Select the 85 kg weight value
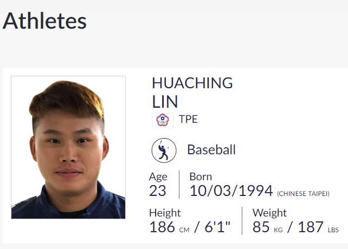Image resolution: width=348 pixels, height=249 pixels. [261, 227]
